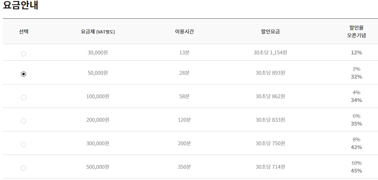Click the 30초당 750원 discount price
Viewport: 378px width, 180px height.
coord(270,143)
